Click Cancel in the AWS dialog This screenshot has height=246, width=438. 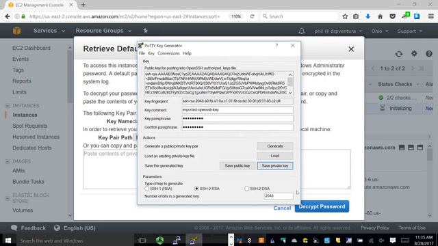pos(282,208)
